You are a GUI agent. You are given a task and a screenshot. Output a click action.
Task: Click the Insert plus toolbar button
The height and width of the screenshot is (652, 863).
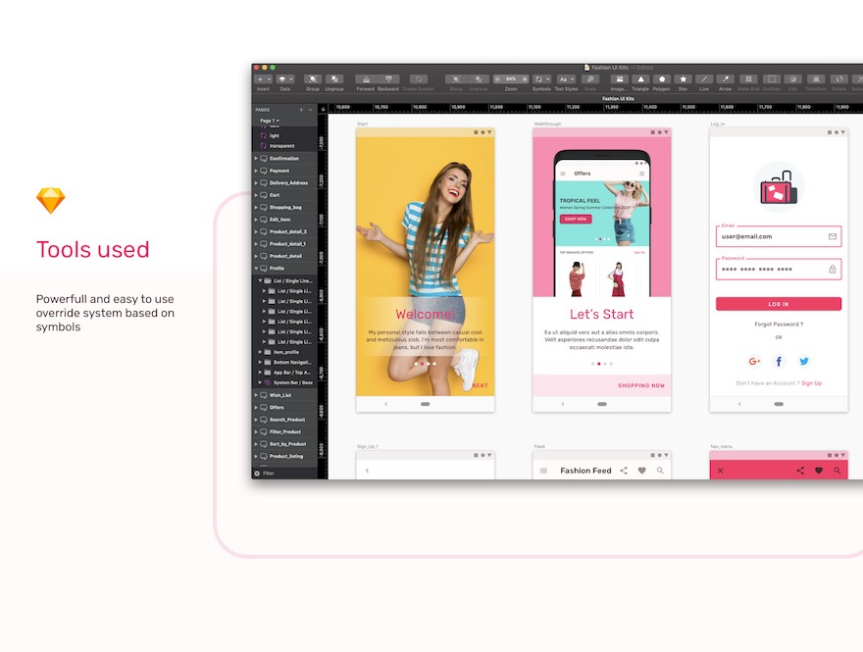click(263, 79)
